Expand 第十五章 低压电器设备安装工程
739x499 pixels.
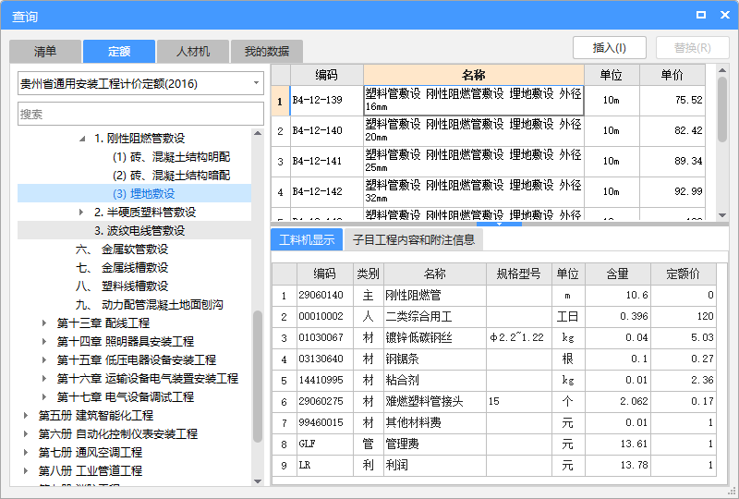point(44,359)
